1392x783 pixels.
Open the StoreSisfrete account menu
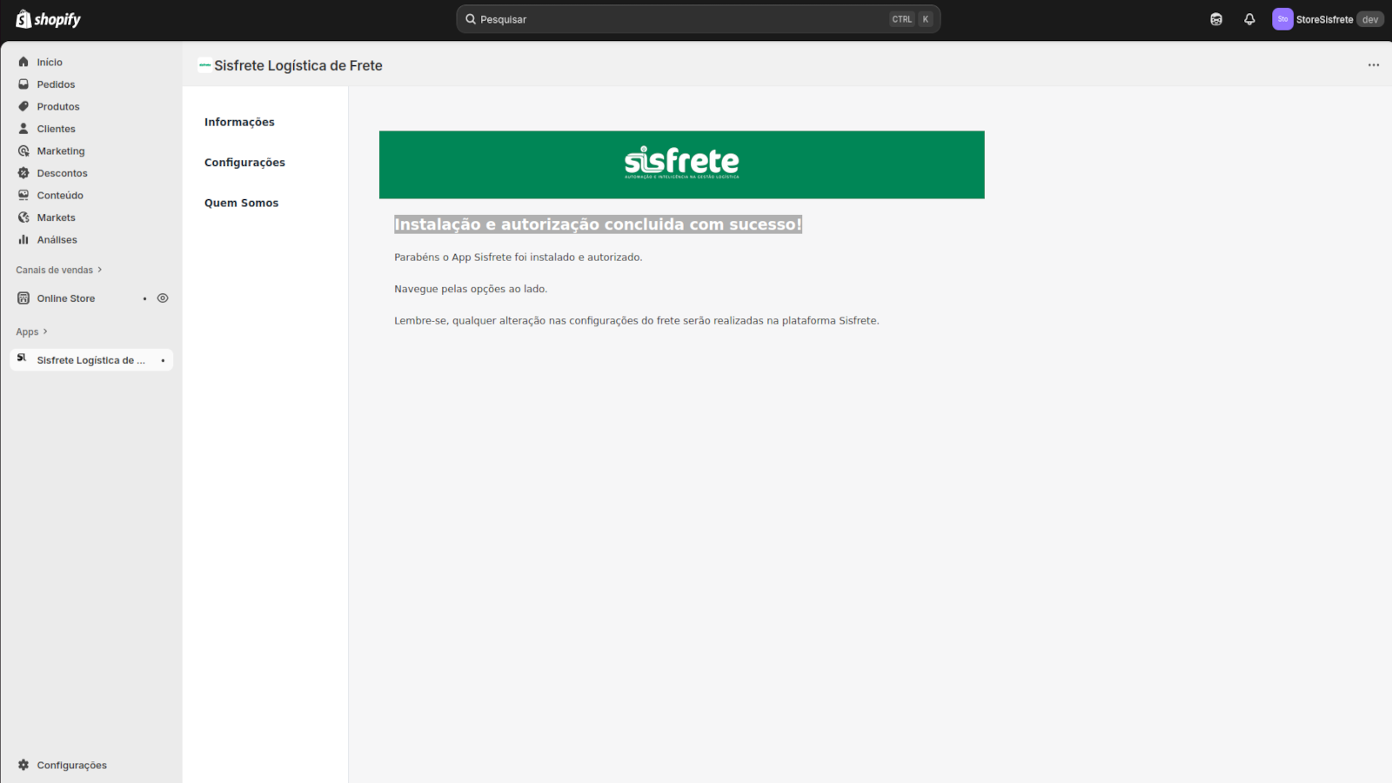(x=1327, y=19)
